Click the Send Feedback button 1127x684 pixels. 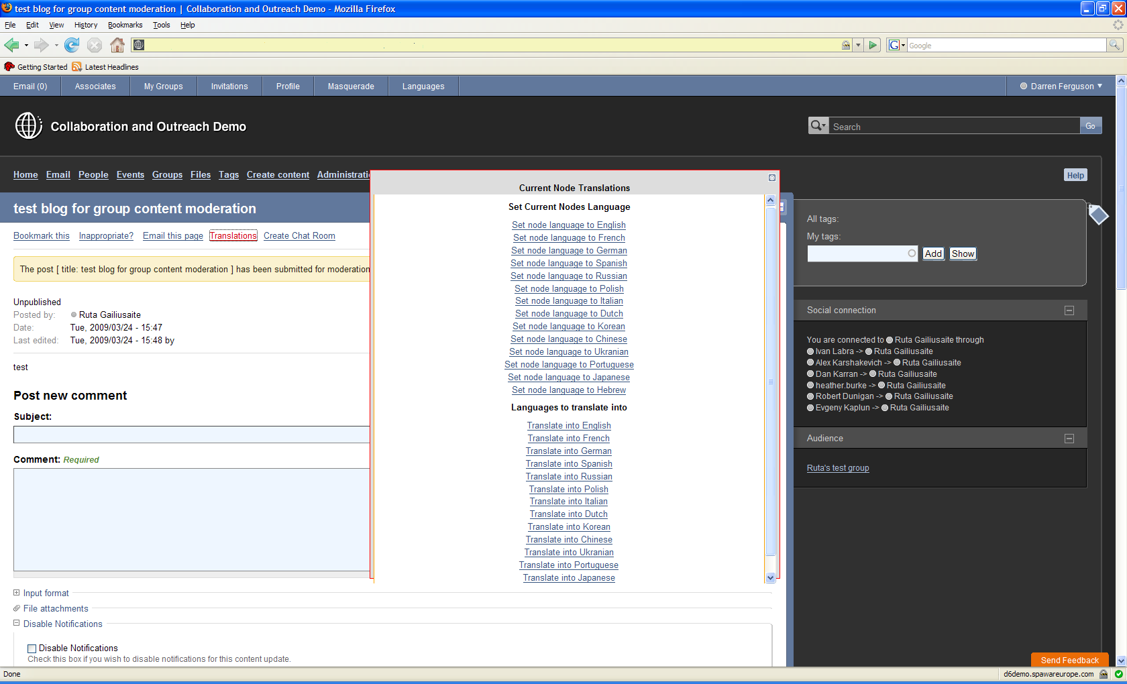point(1070,660)
